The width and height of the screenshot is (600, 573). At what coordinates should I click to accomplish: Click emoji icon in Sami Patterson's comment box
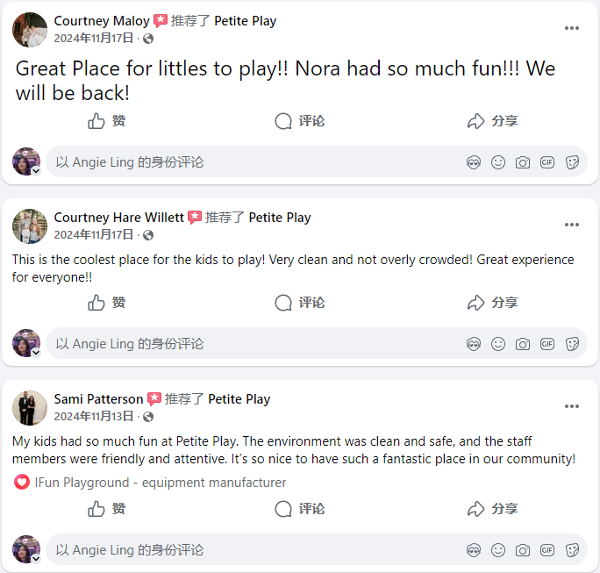click(x=498, y=550)
